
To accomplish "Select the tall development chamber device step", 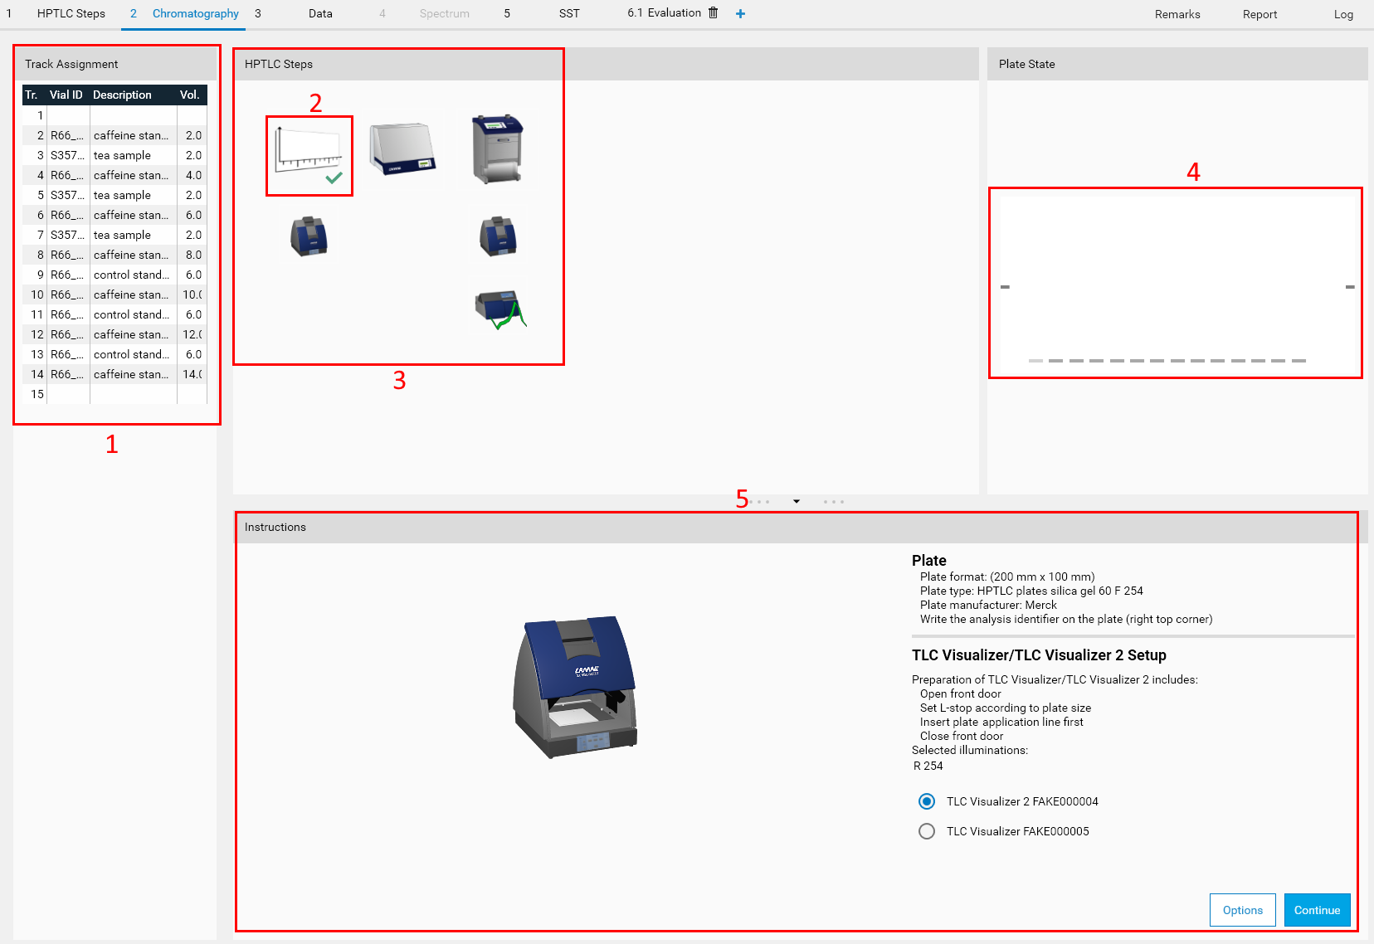I will tap(497, 149).
